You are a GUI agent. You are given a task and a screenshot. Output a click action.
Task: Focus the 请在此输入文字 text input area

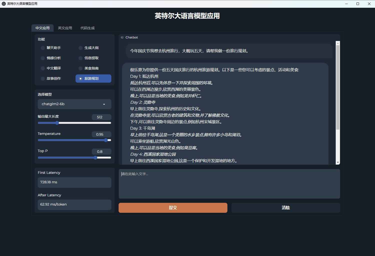click(229, 184)
